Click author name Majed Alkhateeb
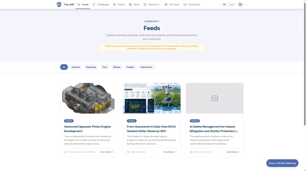This screenshot has width=306, height=172. coord(138,152)
